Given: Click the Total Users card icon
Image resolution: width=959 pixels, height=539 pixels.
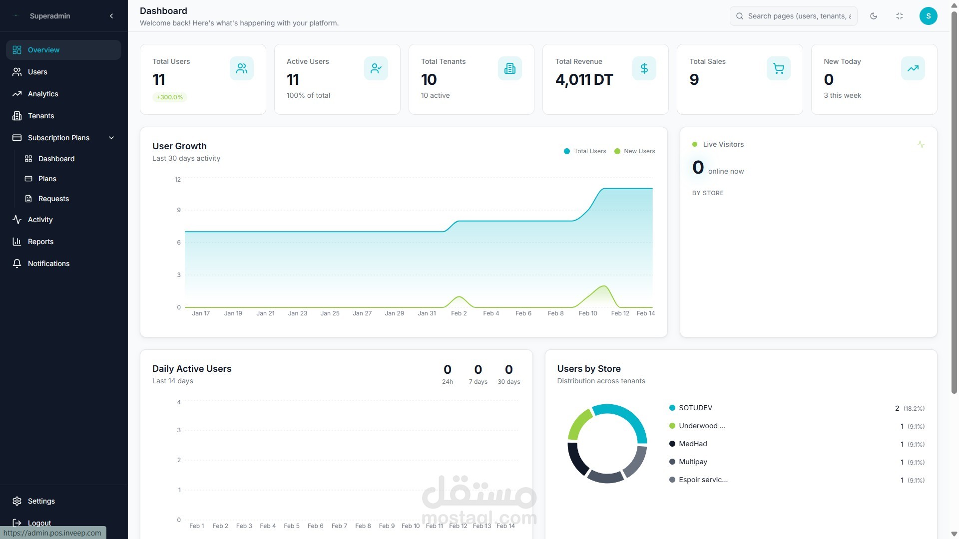Looking at the screenshot, I should coord(242,68).
